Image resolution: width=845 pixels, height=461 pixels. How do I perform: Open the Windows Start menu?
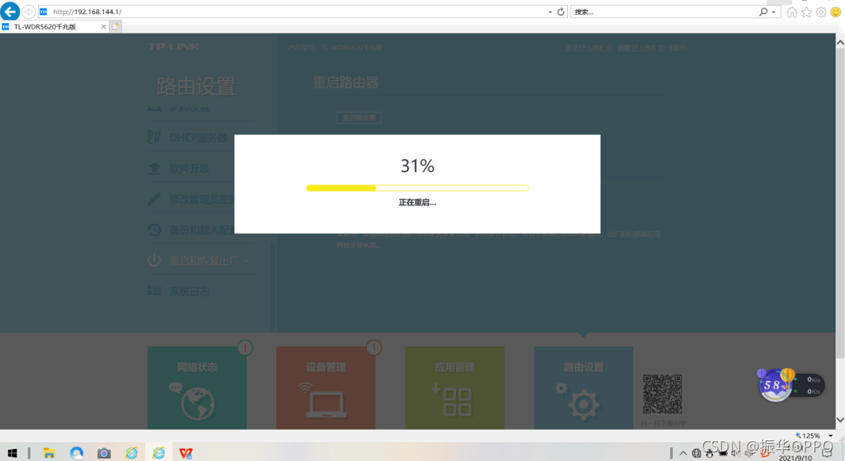(x=12, y=453)
